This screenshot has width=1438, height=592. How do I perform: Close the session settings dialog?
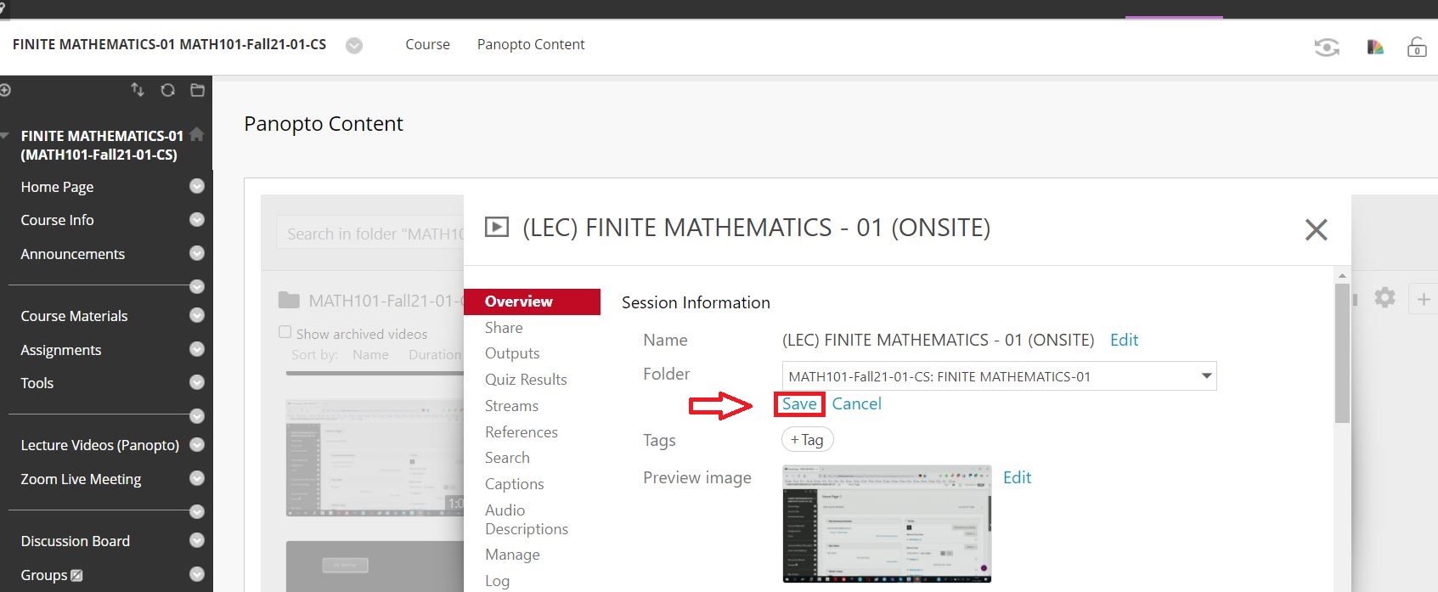[x=1316, y=229]
